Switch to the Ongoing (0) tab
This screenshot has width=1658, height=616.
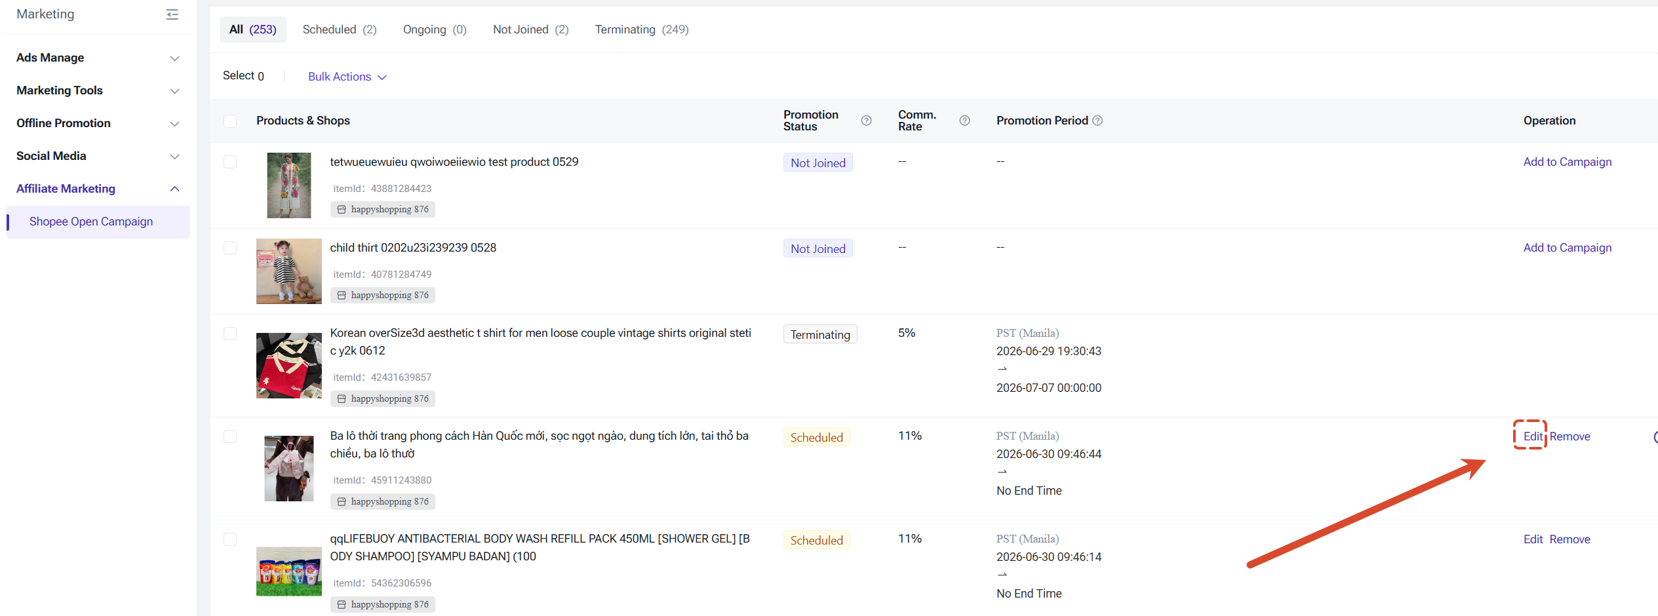[435, 29]
